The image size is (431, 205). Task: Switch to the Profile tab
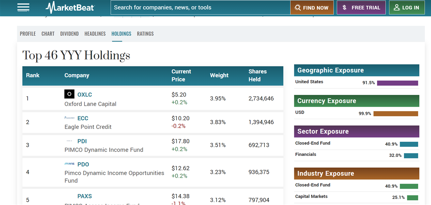tap(28, 34)
